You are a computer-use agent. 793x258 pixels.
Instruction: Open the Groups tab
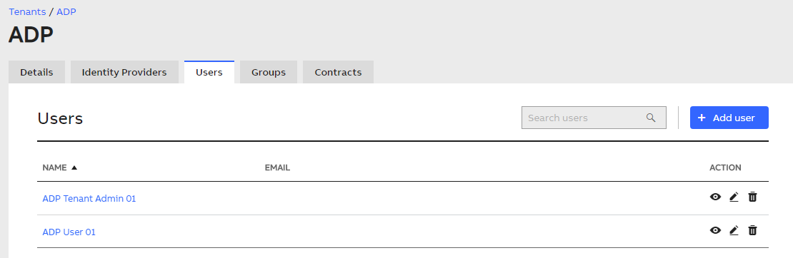click(269, 72)
